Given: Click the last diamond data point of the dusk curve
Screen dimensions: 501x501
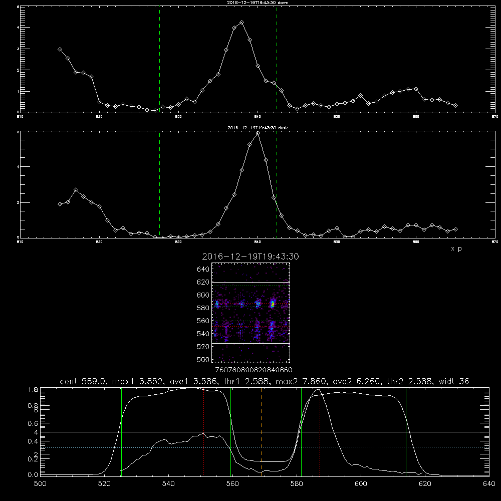Looking at the screenshot, I should 456,229.
